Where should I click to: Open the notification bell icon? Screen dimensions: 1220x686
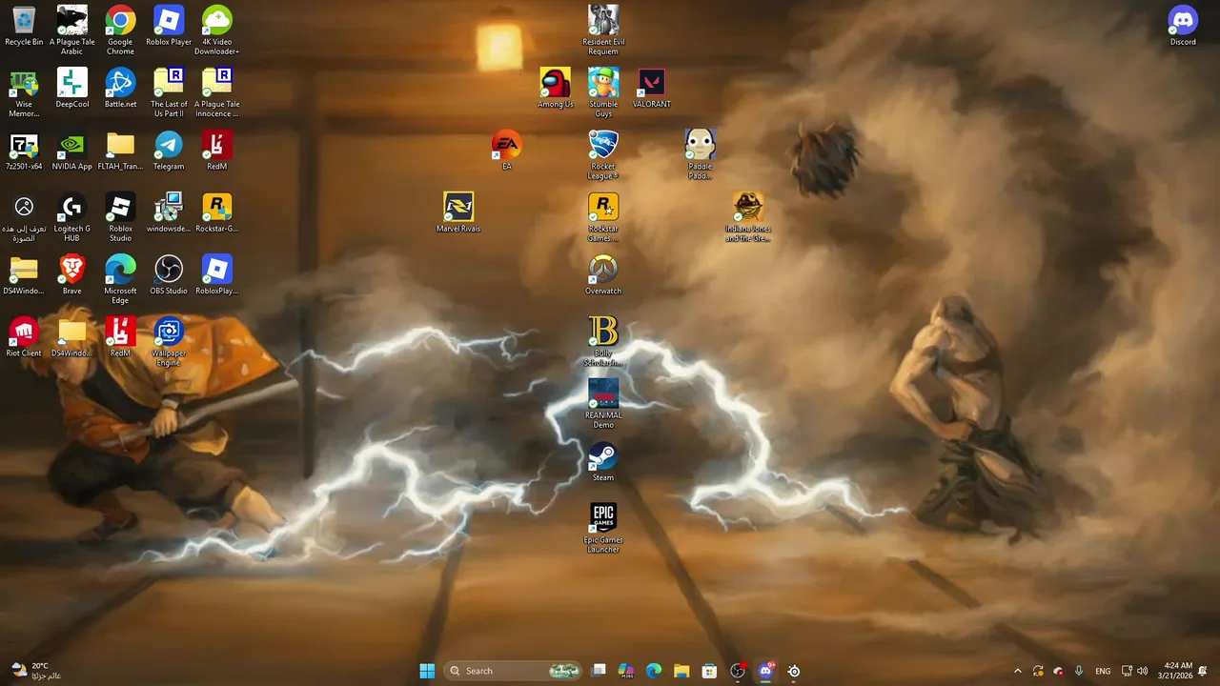click(1203, 671)
